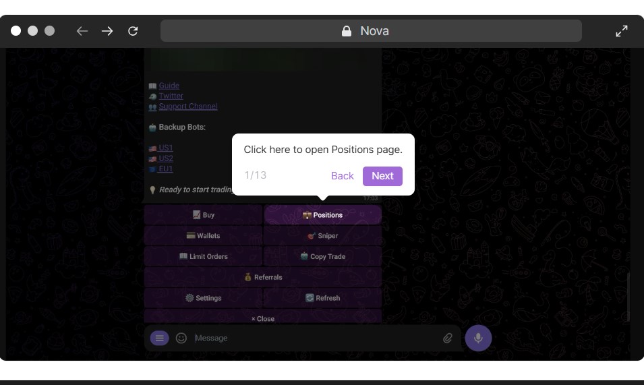Select the Buy button
Image resolution: width=644 pixels, height=385 pixels.
point(203,214)
